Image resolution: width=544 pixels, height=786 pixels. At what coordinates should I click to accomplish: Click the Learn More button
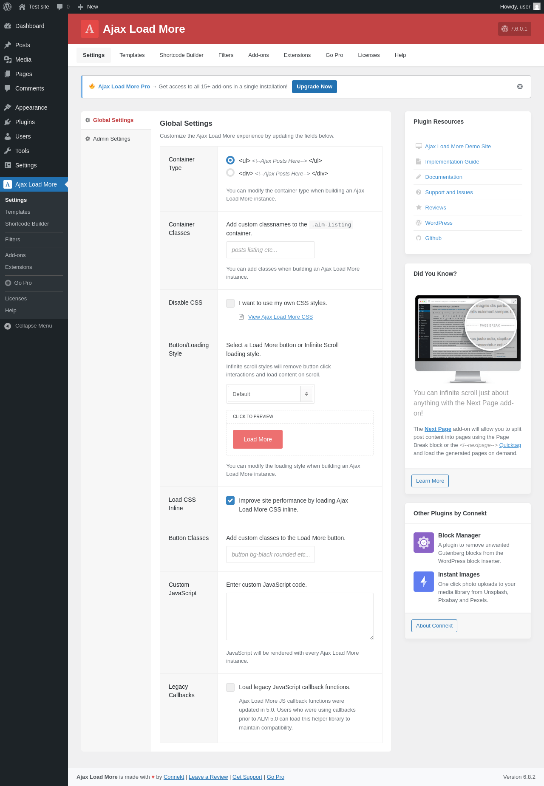430,481
